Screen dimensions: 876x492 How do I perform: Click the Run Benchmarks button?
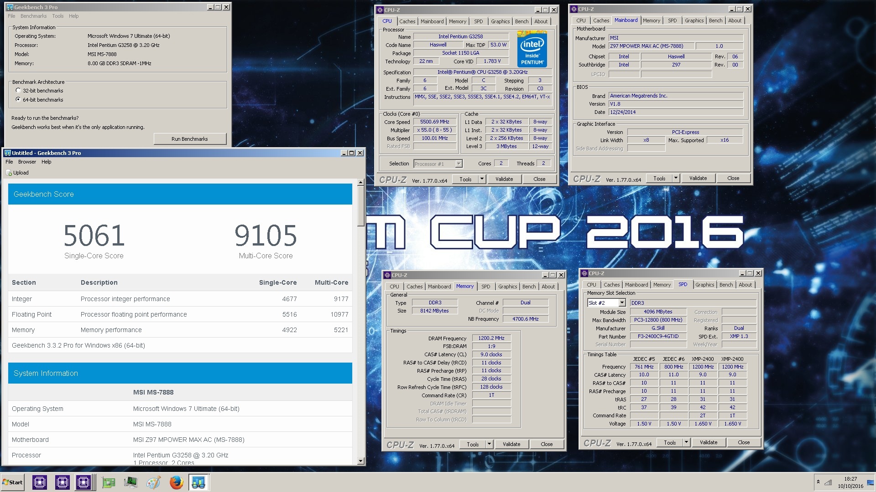point(190,139)
